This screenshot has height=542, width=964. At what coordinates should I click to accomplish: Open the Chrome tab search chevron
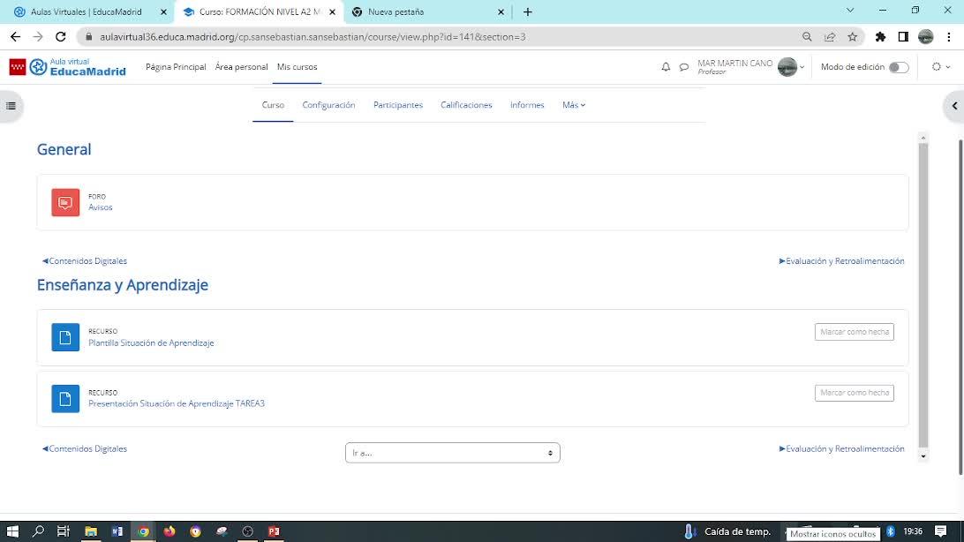(850, 11)
